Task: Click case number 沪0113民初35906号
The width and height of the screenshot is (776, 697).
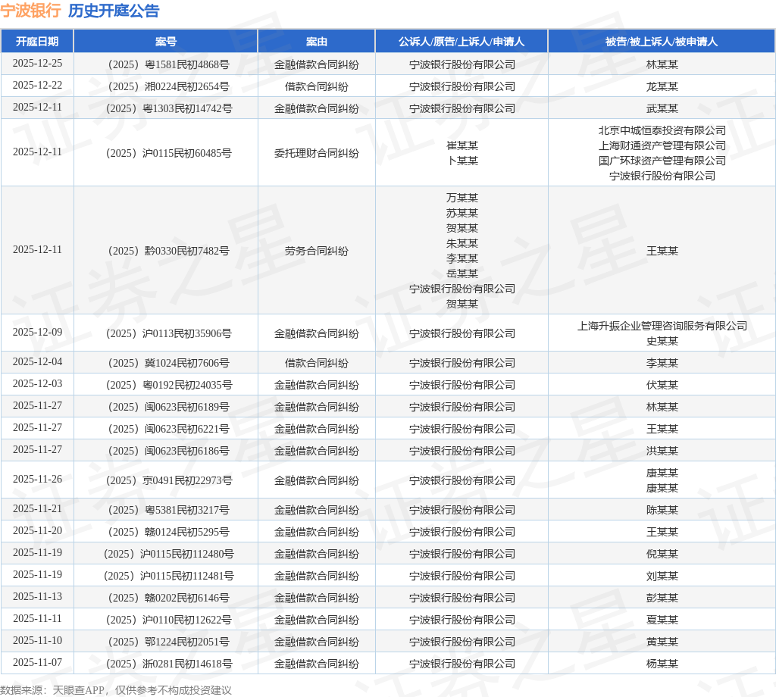Action: (x=169, y=333)
